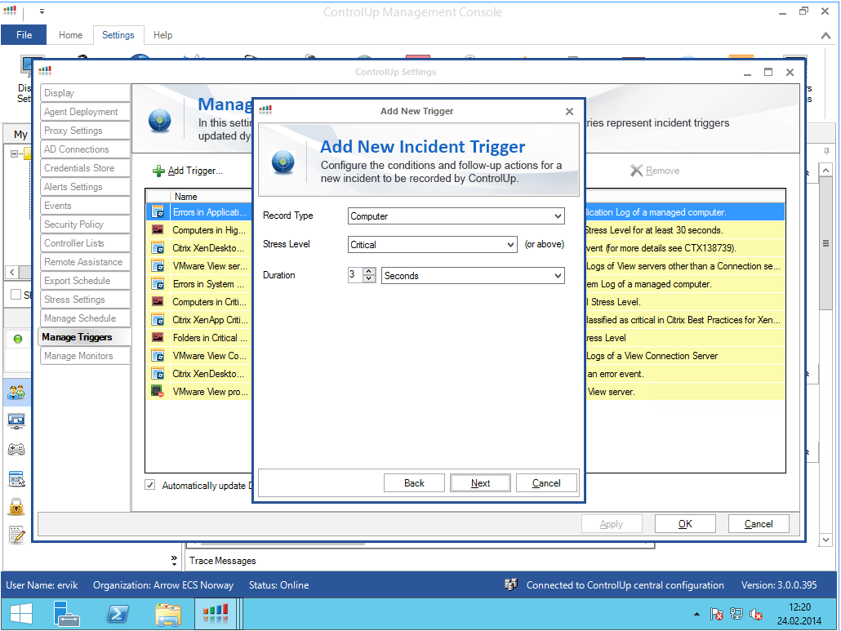Click the users icon in the console's left strip
Screen dimensions: 841x631
[16, 393]
